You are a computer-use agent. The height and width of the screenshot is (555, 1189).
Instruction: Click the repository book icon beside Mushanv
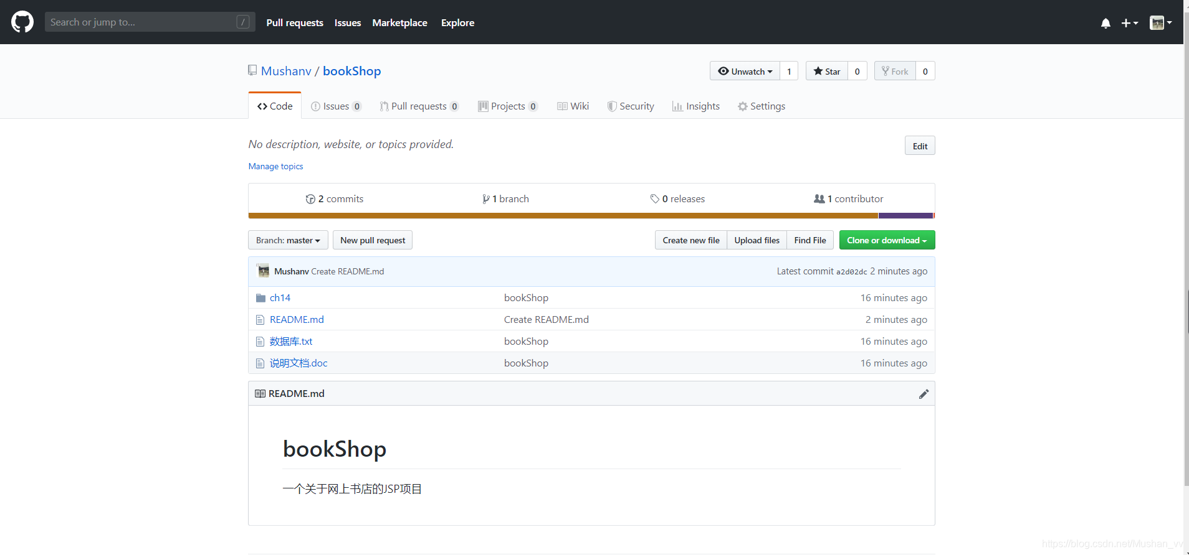coord(252,71)
